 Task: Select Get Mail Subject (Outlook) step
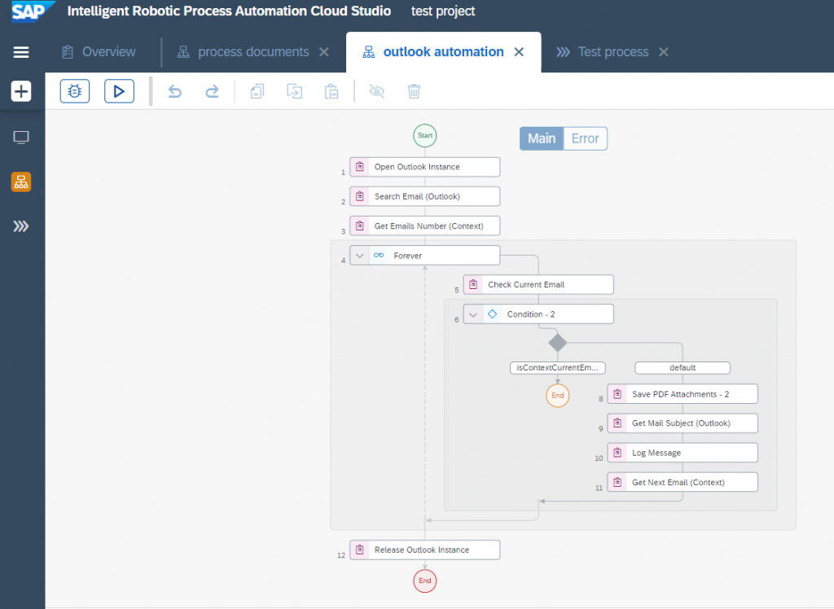click(x=683, y=423)
